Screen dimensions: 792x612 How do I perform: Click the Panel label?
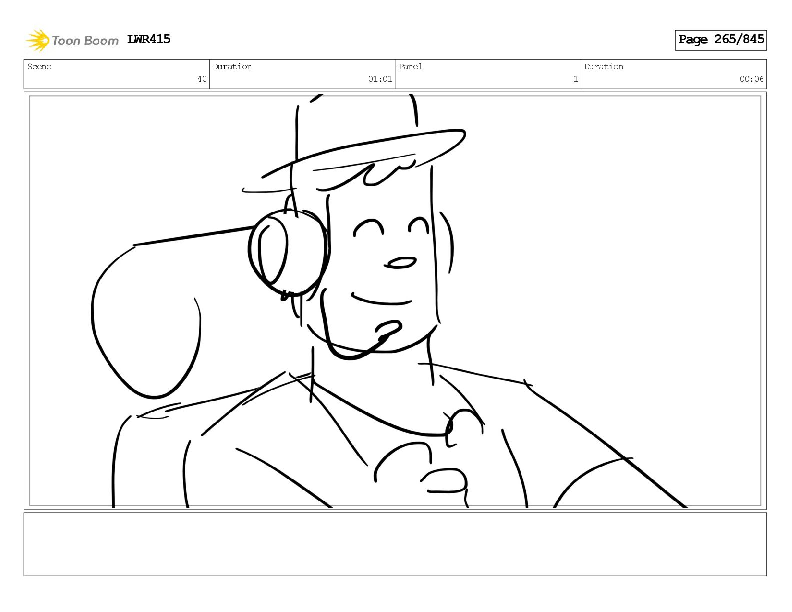[411, 67]
